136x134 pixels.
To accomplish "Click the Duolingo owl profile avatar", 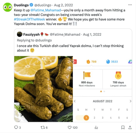I will (x=8, y=7).
